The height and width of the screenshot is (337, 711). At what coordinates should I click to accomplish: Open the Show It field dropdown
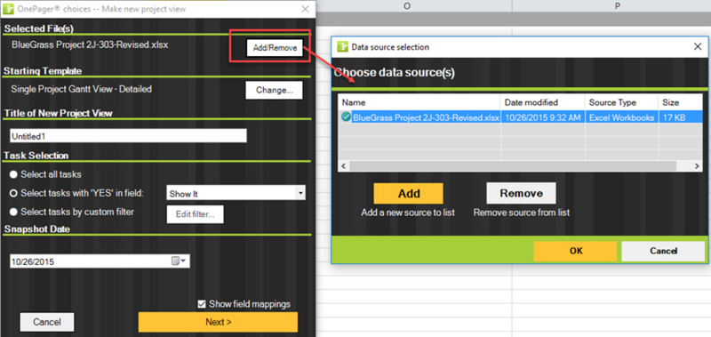click(300, 193)
